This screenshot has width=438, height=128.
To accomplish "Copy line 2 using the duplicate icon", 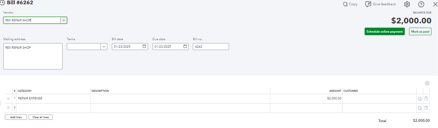I will click(420, 108).
